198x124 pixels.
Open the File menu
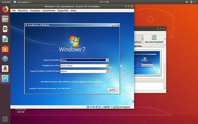[x=14, y=10]
